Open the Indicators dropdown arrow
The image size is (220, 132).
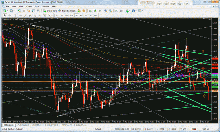point(130,11)
